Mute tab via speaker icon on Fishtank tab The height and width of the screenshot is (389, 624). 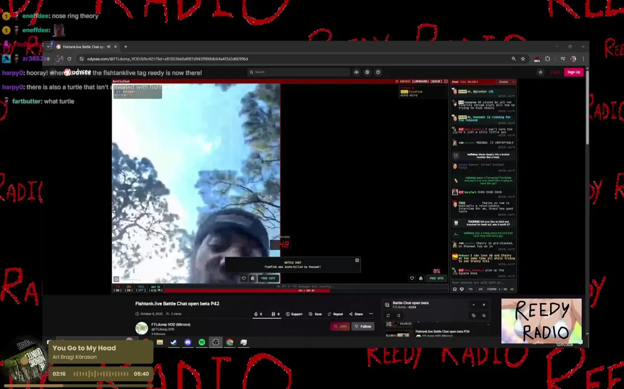[109, 46]
